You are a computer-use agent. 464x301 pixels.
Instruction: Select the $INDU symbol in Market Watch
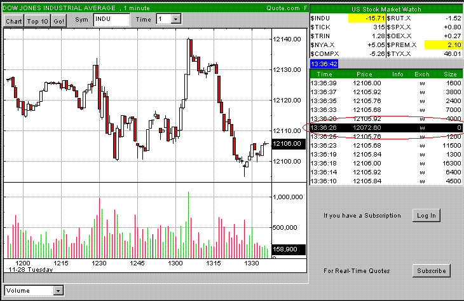[x=320, y=18]
